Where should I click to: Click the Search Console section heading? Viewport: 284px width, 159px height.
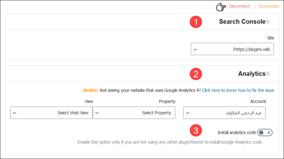[242, 22]
